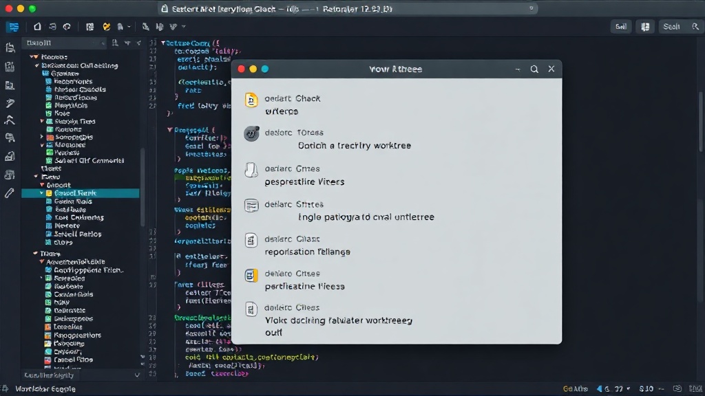Image resolution: width=705 pixels, height=396 pixels.
Task: Click the circular refresh icon in the top toolbar
Action: 67,27
